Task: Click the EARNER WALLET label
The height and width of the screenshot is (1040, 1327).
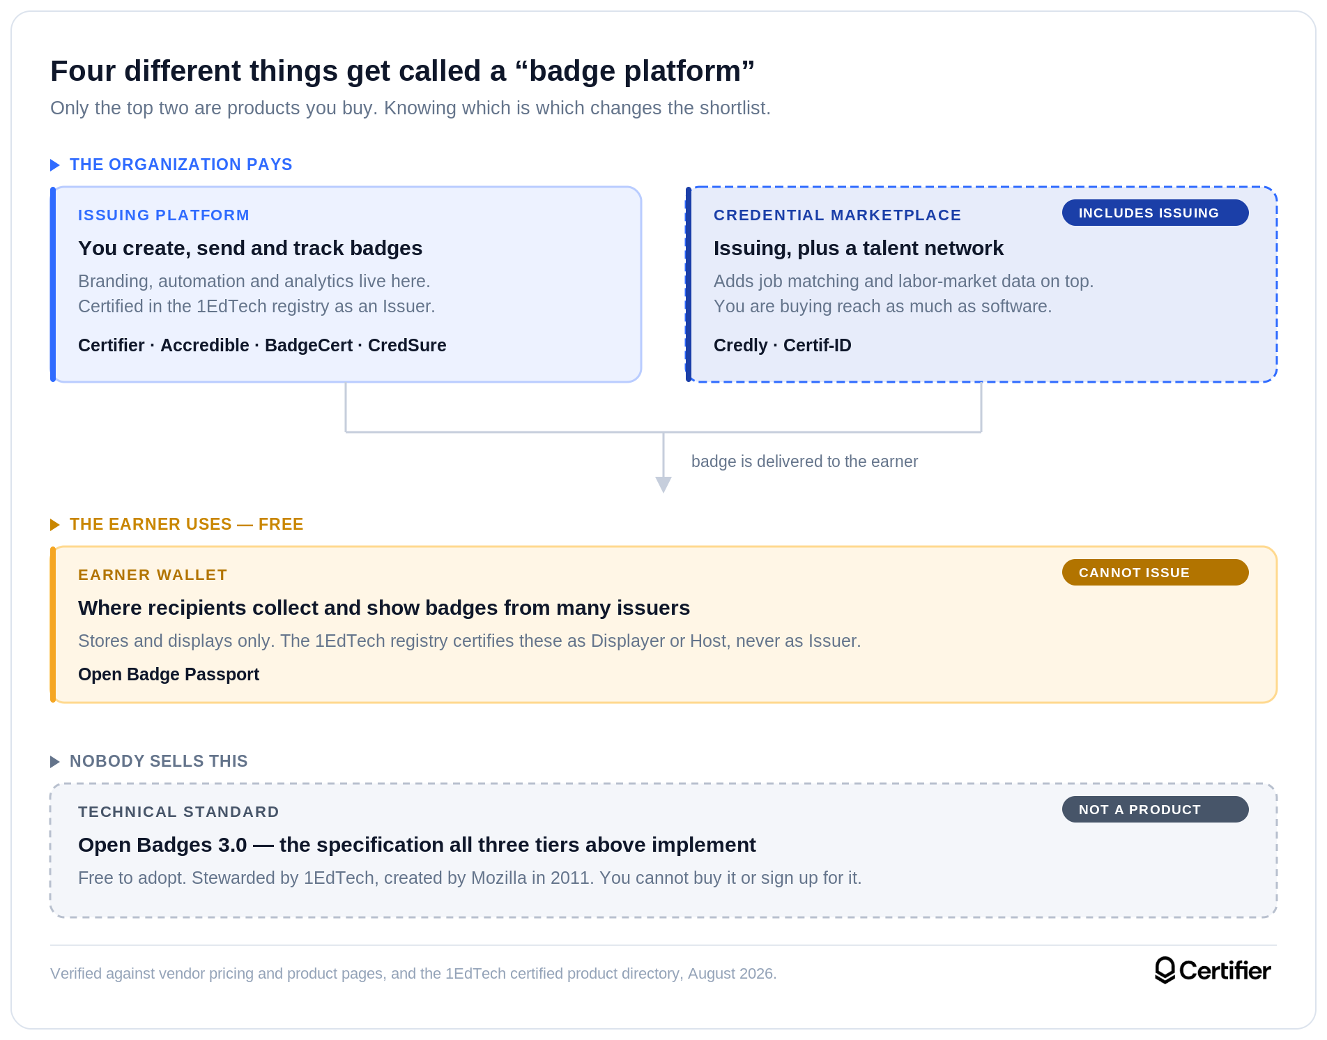Action: point(153,575)
